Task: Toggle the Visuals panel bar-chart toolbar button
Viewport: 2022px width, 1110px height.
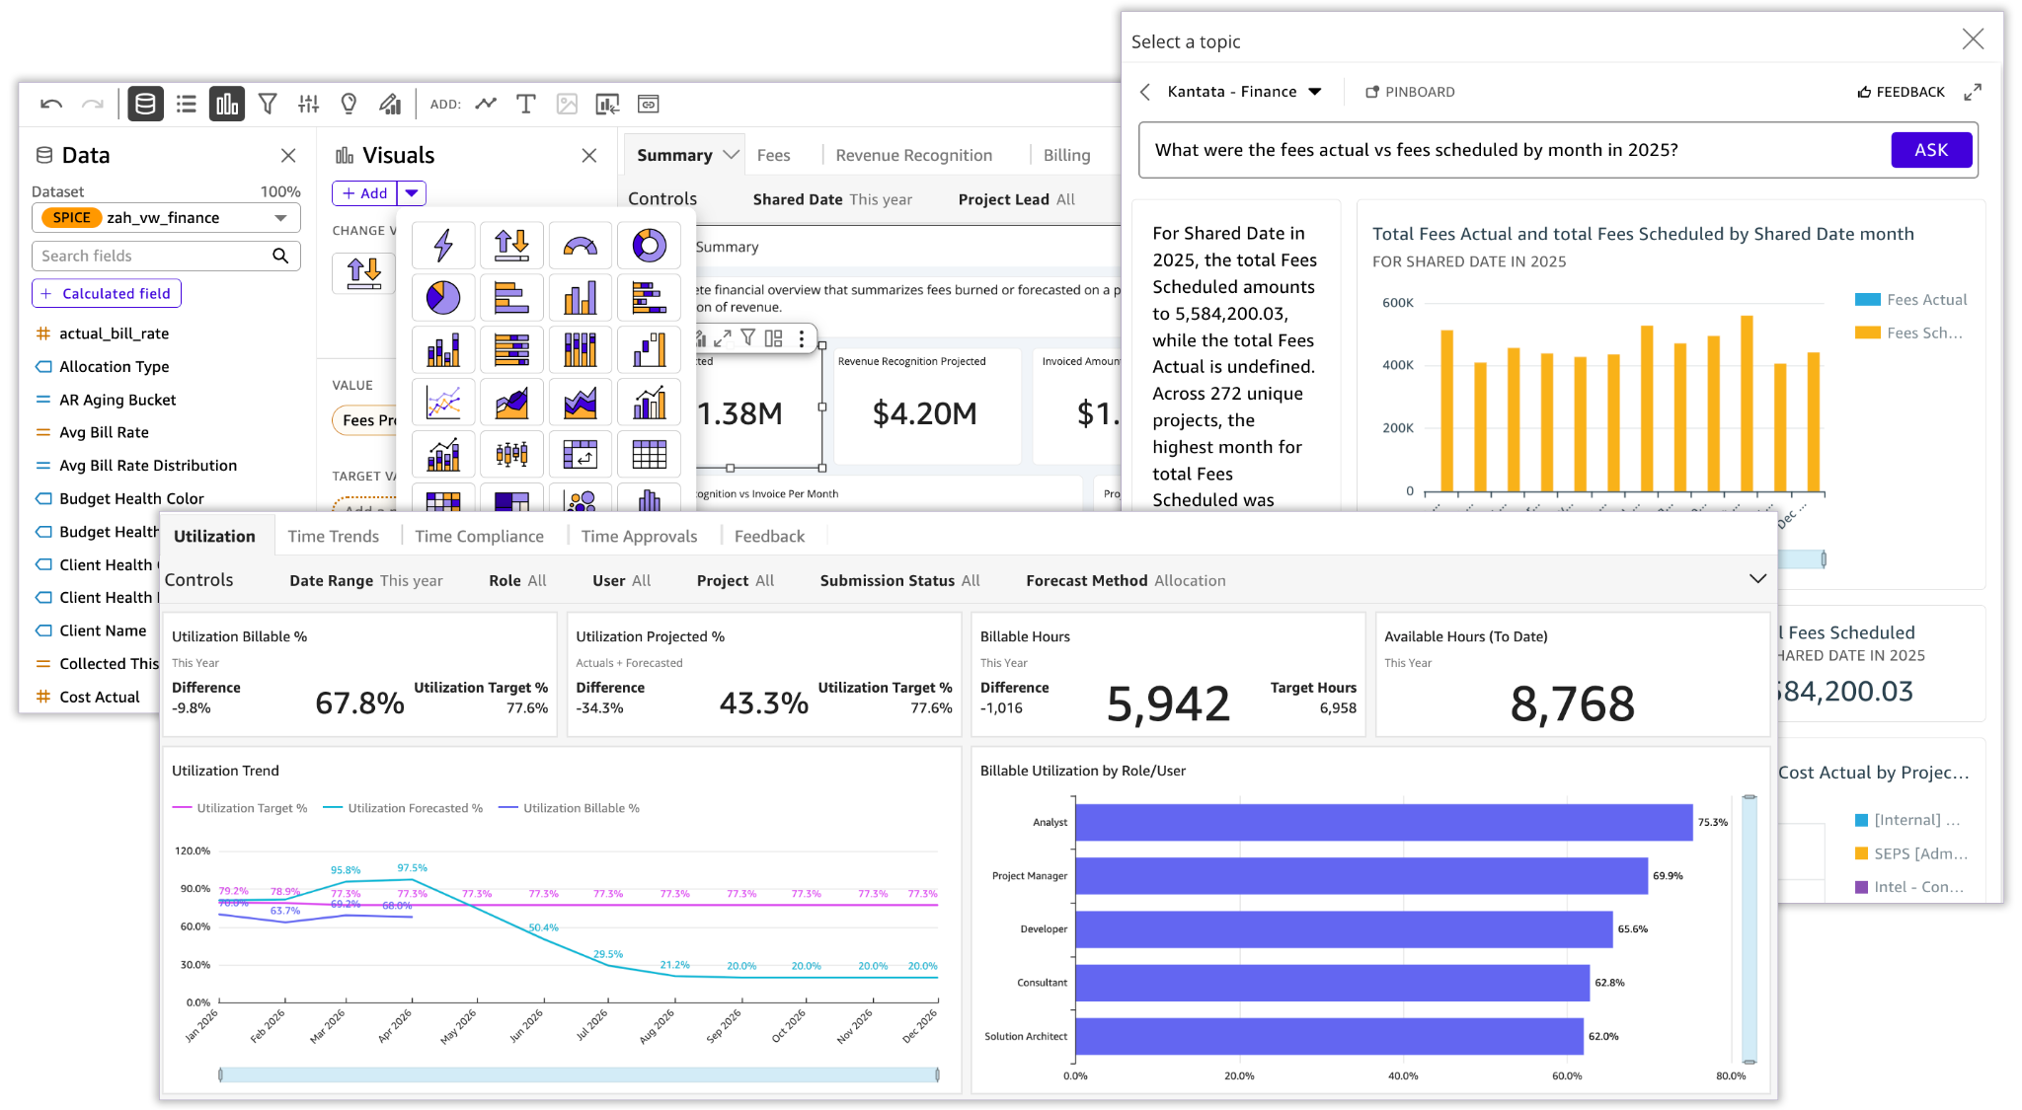Action: tap(227, 104)
